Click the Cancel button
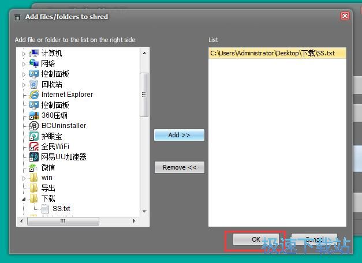The height and width of the screenshot is (263, 362). pos(314,239)
